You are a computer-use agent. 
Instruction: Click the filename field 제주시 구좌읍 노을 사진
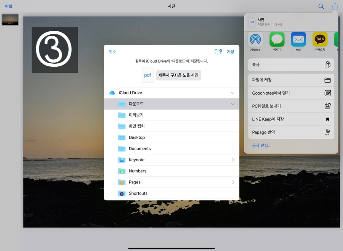click(178, 75)
